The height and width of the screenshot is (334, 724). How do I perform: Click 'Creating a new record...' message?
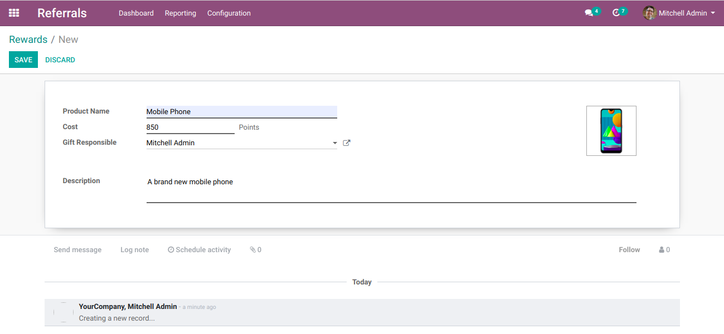117,318
